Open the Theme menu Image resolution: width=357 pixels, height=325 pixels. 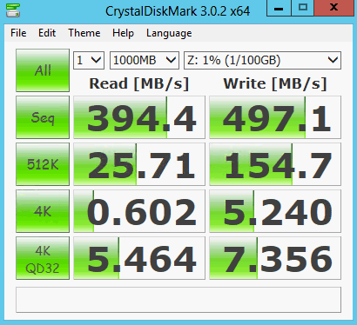(x=84, y=33)
